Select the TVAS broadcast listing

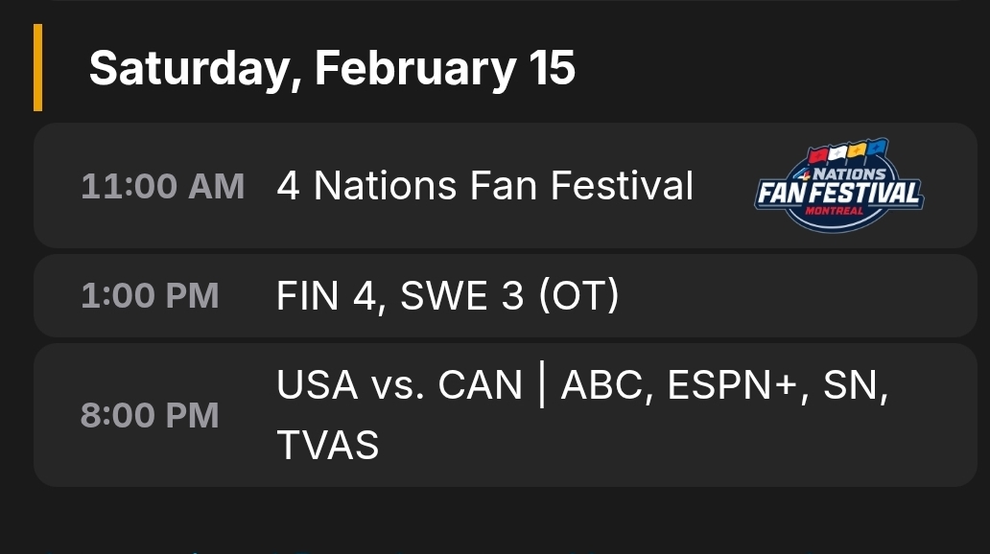coord(327,445)
